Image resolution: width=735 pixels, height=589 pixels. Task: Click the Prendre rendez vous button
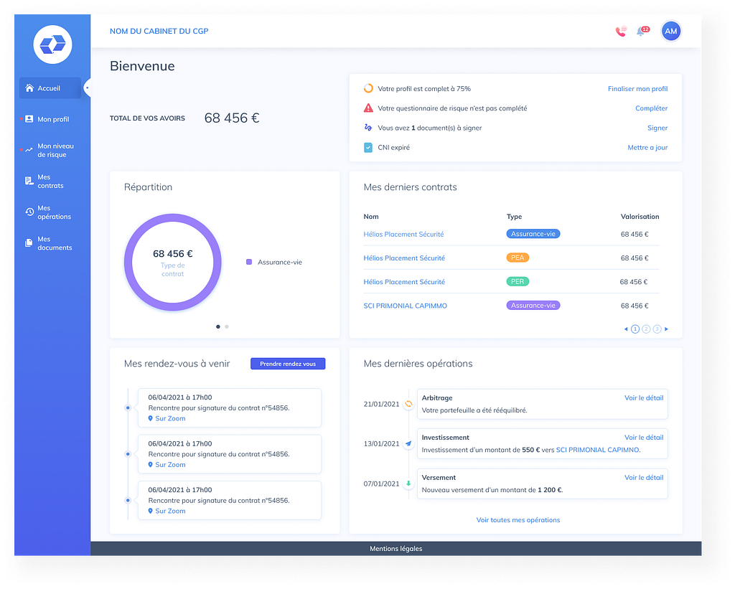[288, 364]
